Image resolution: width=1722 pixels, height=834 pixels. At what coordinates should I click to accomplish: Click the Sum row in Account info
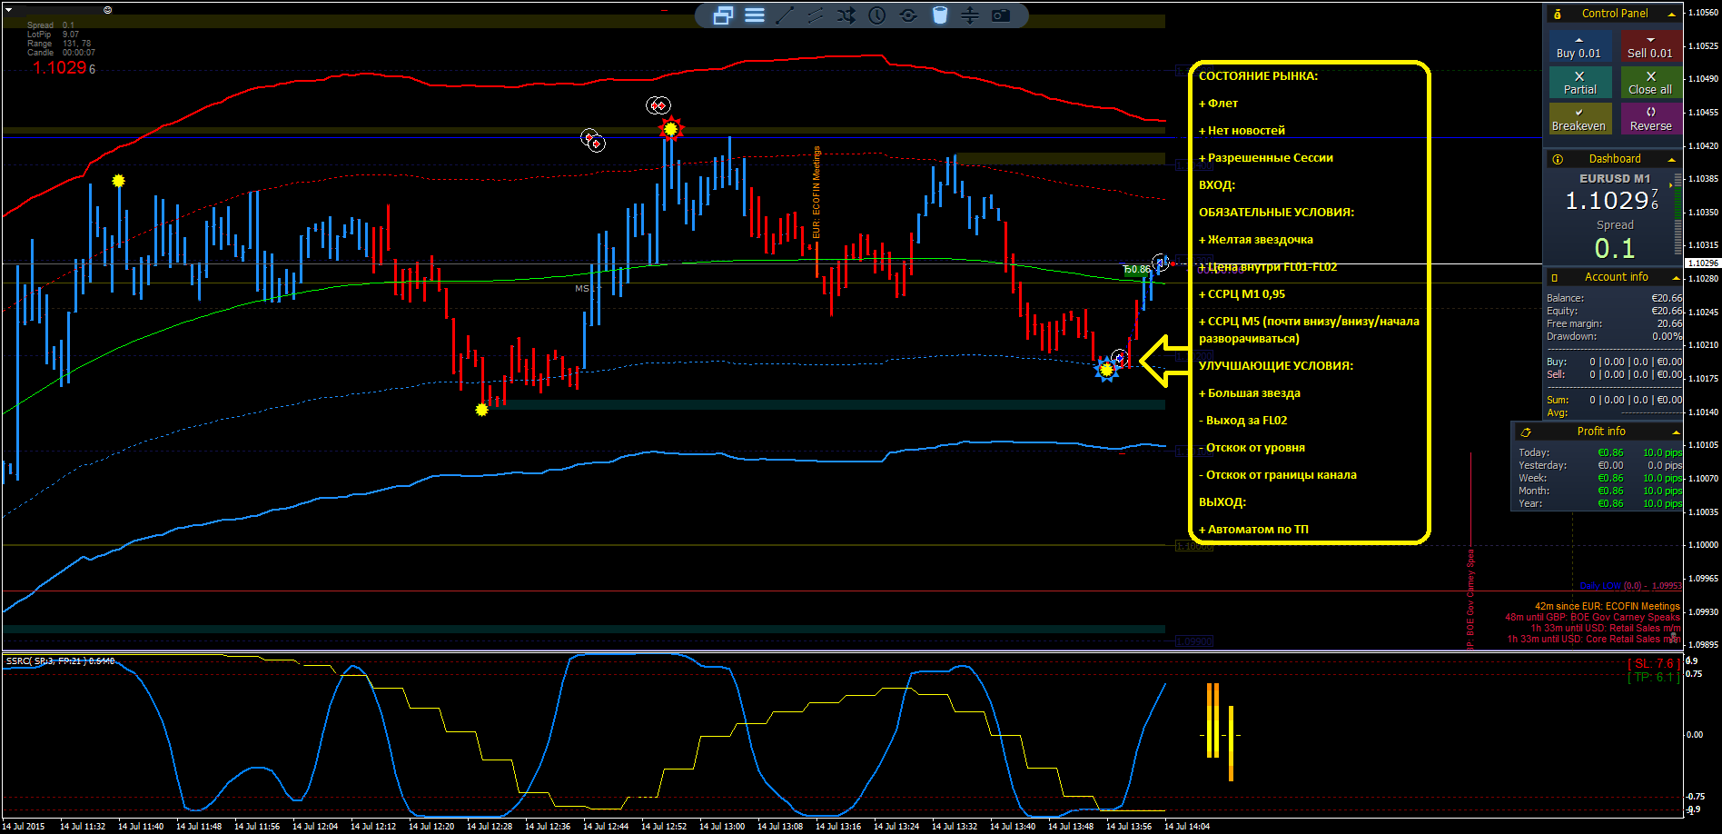(1614, 400)
